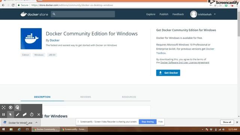Open the Docker Software End User License Agreement
This screenshot has width=240, height=135.
pos(184,63)
